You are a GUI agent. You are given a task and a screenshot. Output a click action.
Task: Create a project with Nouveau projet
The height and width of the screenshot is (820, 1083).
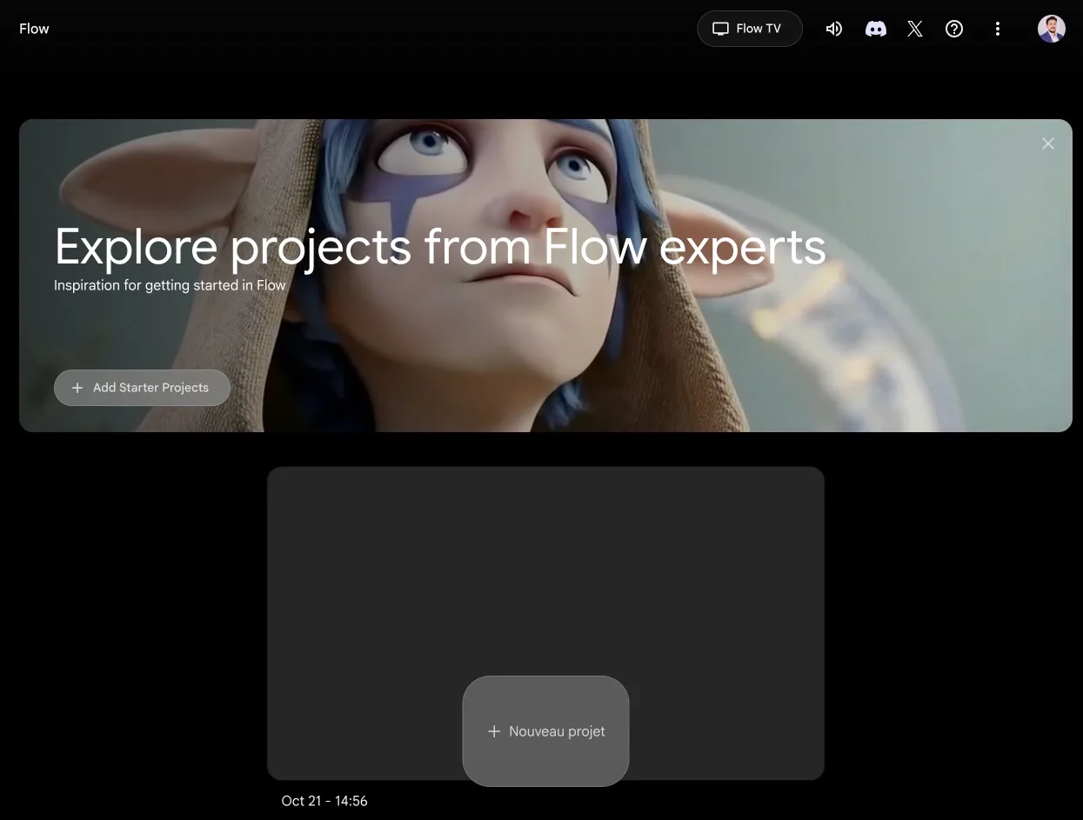[545, 731]
